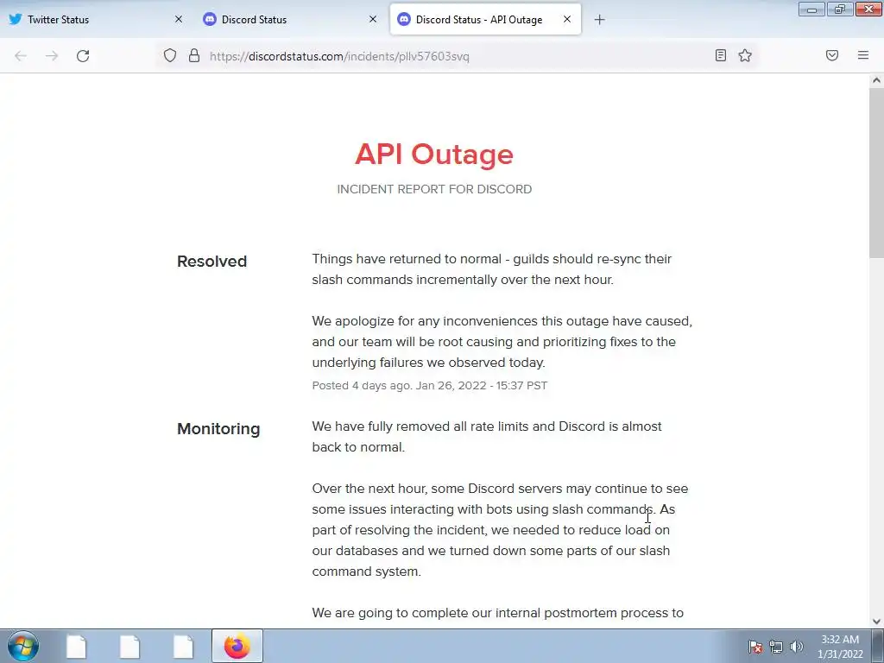The height and width of the screenshot is (663, 884).
Task: Click the API Outage heading
Action: click(x=434, y=154)
